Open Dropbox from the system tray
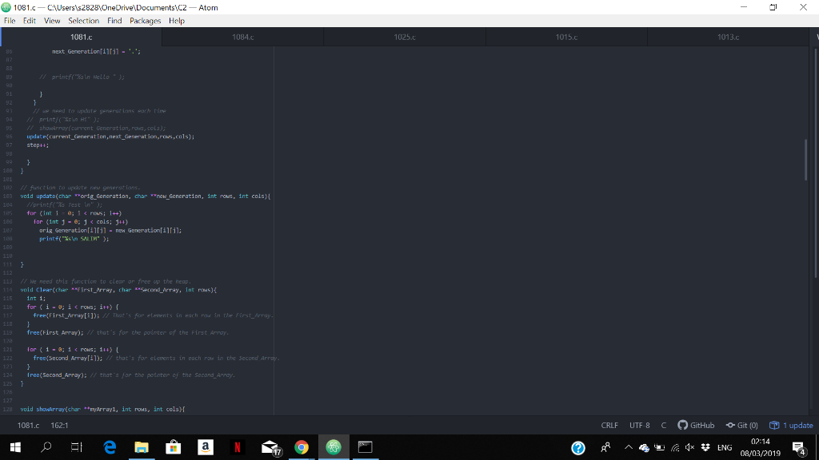 click(x=705, y=447)
